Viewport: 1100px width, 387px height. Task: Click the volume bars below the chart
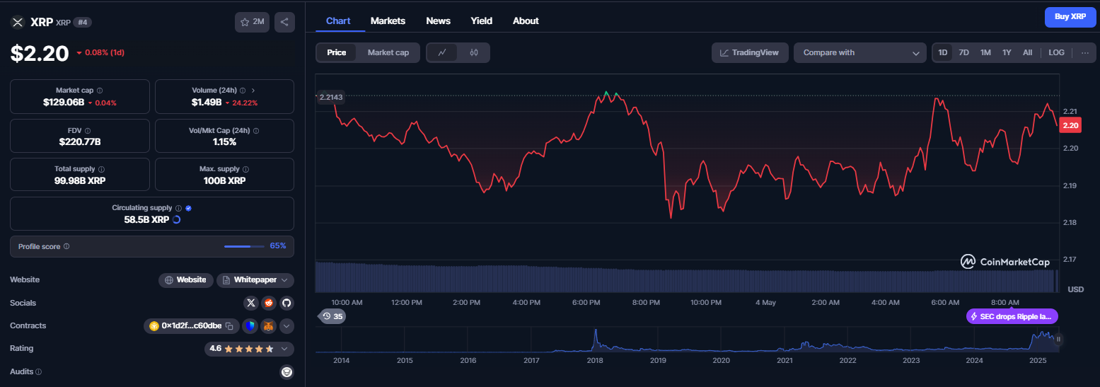click(x=686, y=277)
